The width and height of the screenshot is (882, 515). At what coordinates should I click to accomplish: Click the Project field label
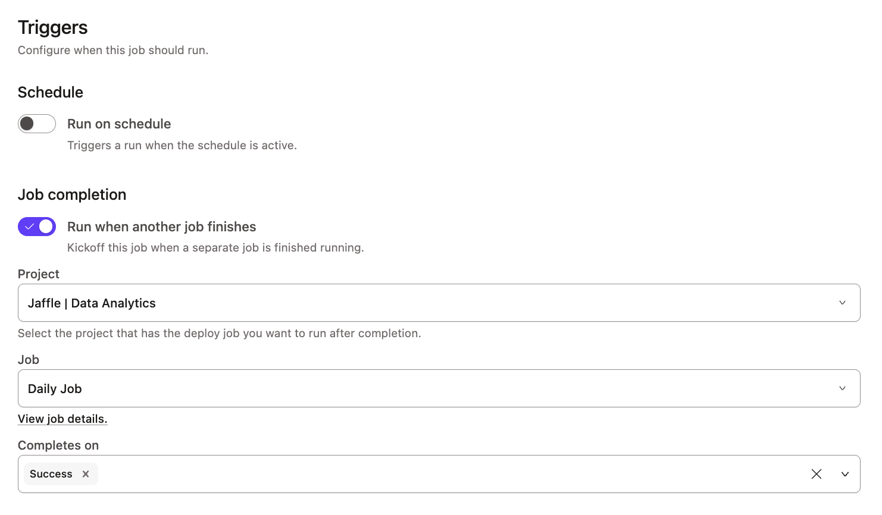point(39,274)
